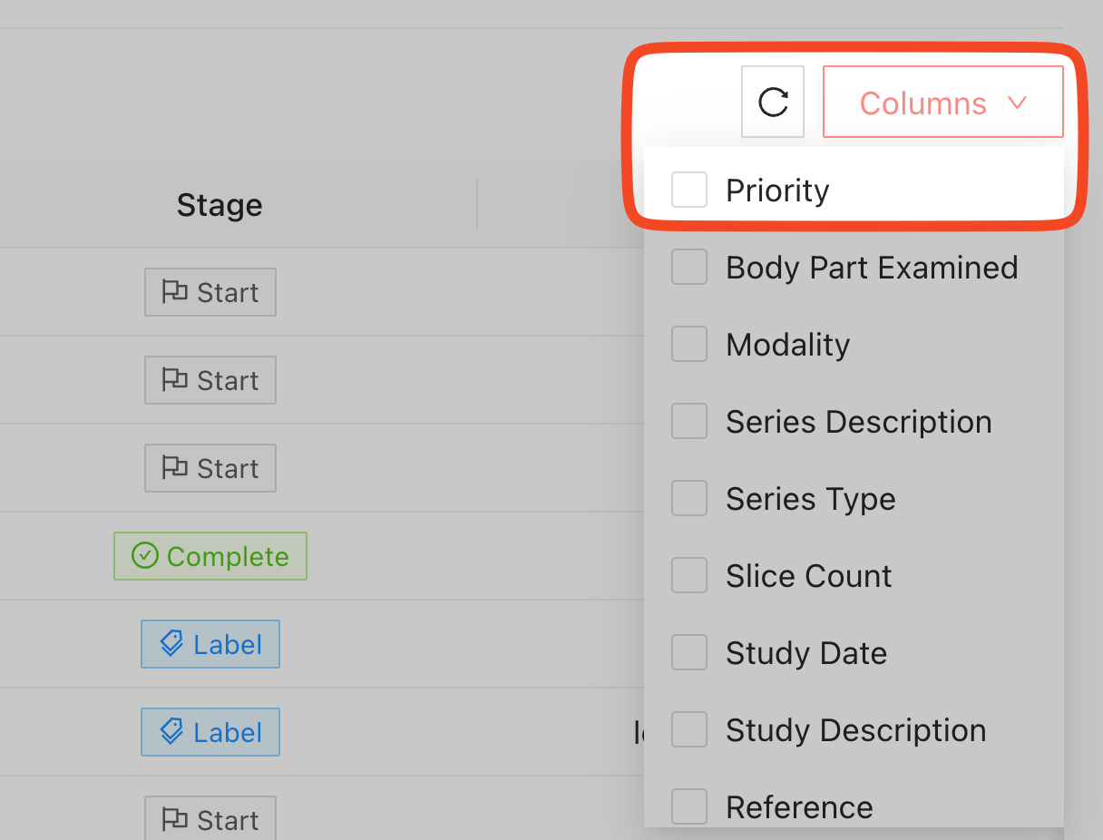Click the column divider right of Stage header
The width and height of the screenshot is (1103, 840).
477,205
